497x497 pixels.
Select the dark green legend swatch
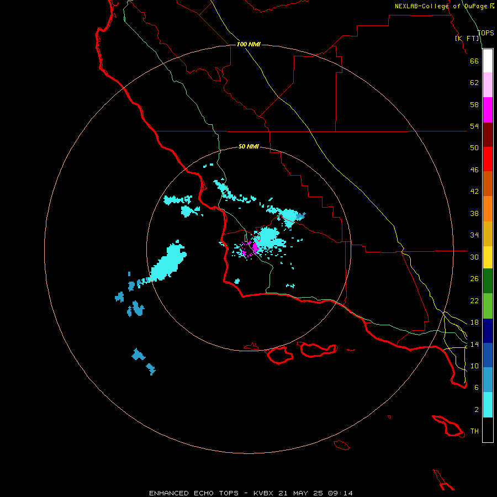[488, 281]
